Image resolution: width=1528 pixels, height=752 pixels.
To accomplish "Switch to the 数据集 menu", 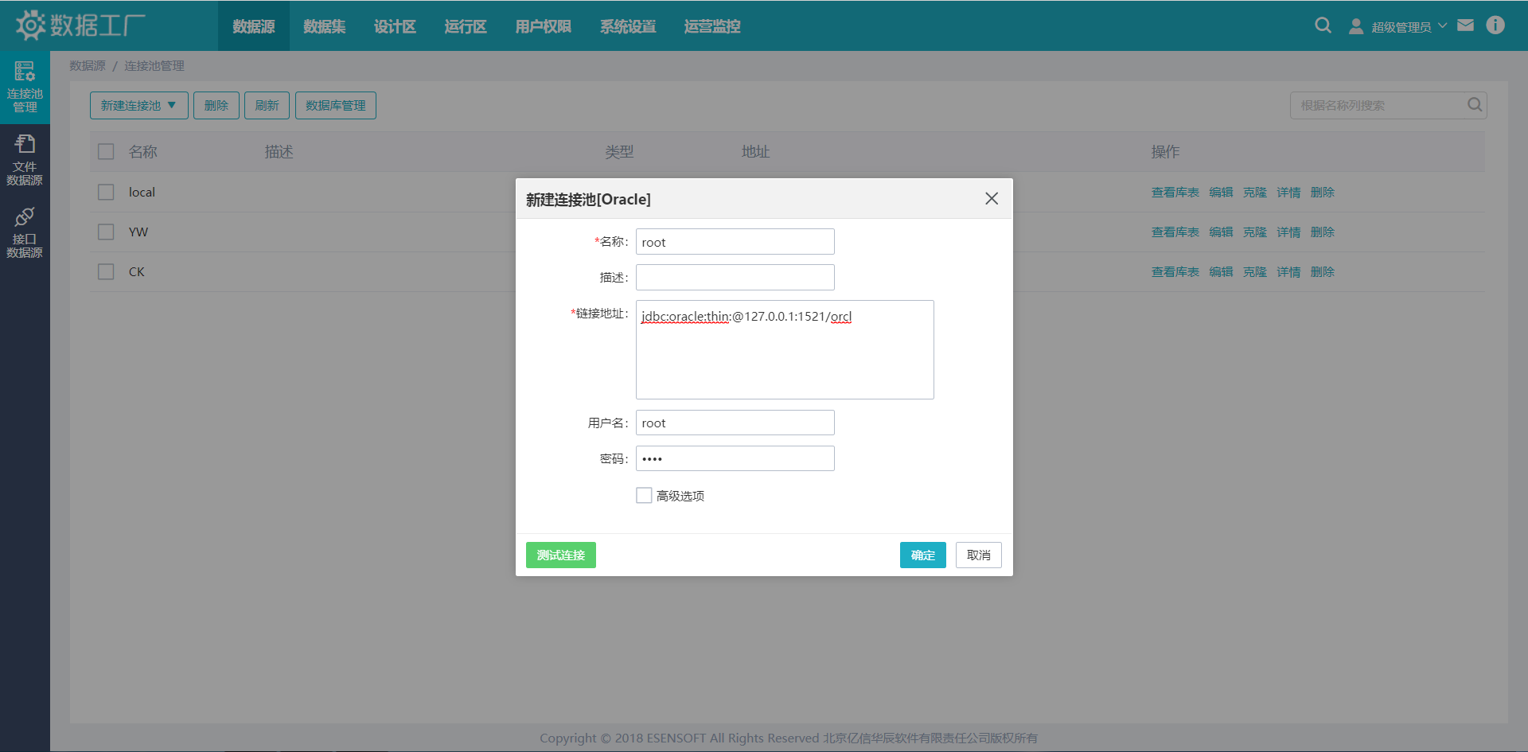I will (x=324, y=26).
